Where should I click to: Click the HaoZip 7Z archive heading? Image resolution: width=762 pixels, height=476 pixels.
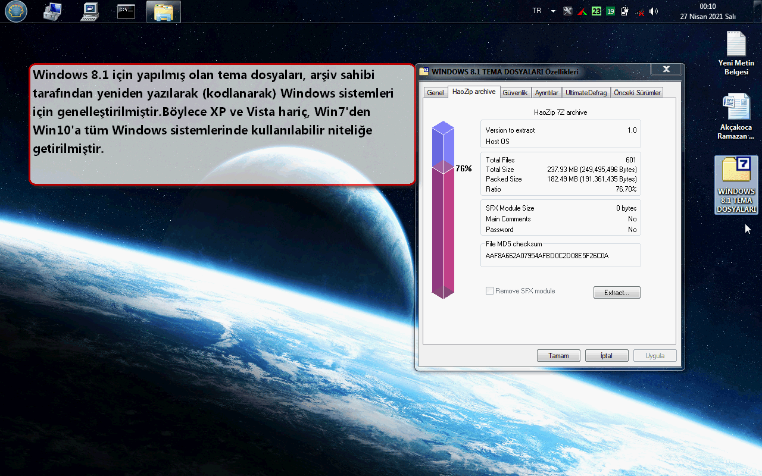(560, 112)
